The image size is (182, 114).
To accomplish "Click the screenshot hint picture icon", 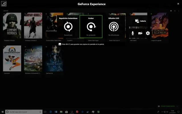I will pos(60,44).
